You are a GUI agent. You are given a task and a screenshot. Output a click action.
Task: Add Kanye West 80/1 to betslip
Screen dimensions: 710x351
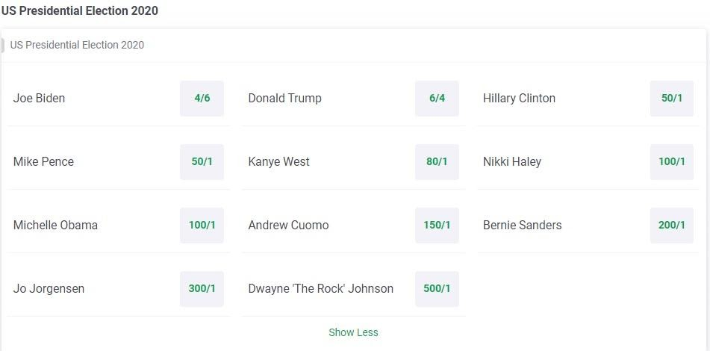(x=437, y=162)
